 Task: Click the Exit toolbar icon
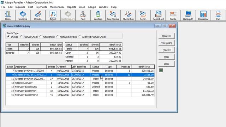click(218, 15)
